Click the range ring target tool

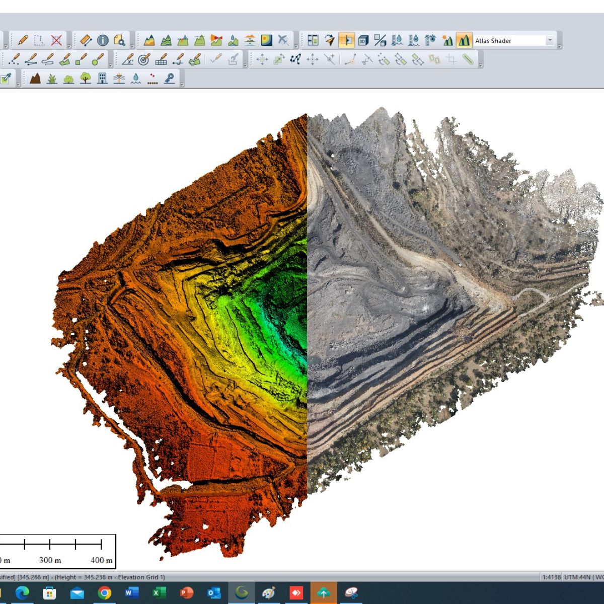point(144,60)
